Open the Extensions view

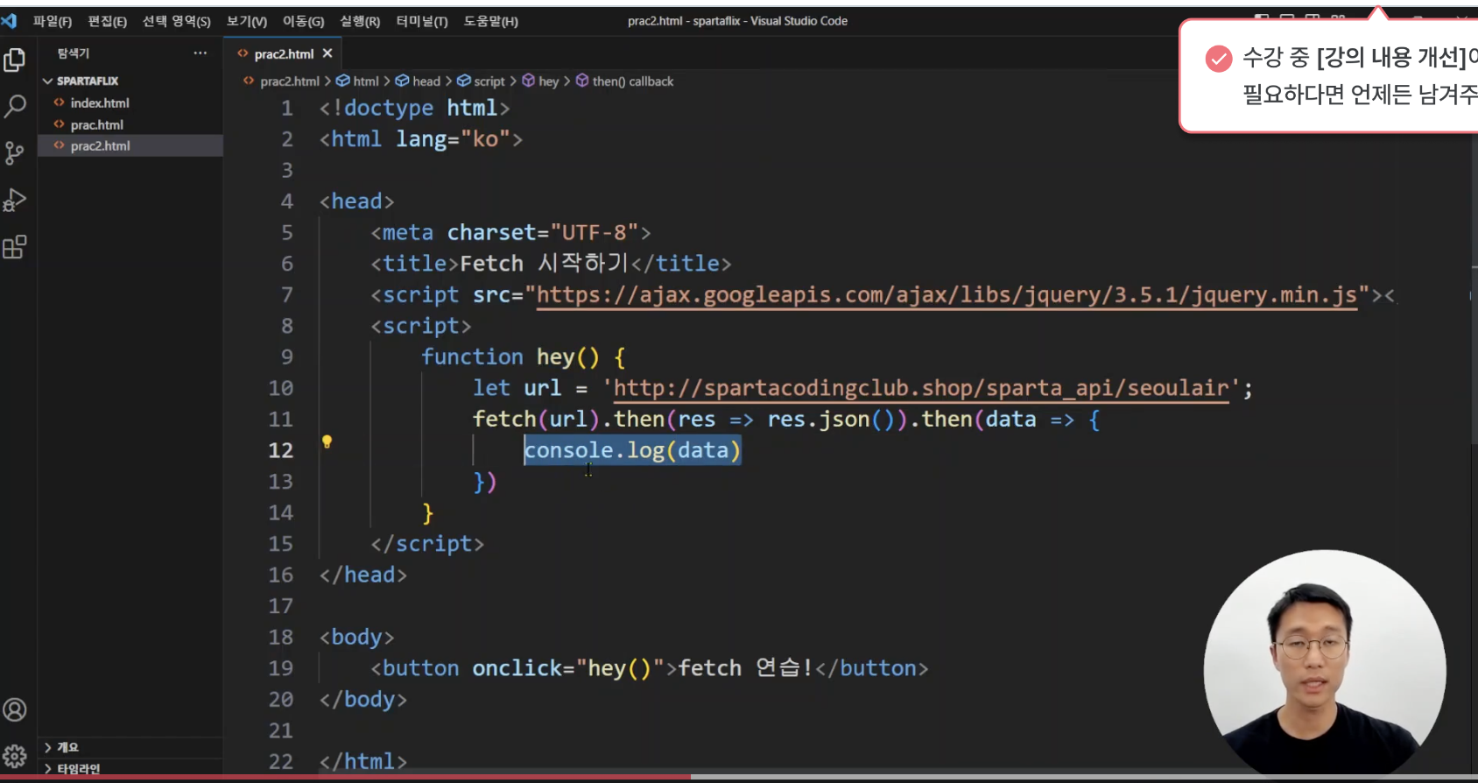point(15,248)
